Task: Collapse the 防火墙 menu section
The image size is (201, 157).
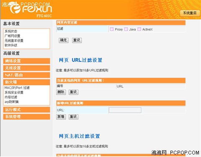Action: (26, 82)
